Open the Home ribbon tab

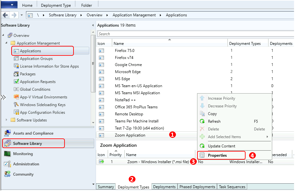pyautogui.click(x=27, y=5)
